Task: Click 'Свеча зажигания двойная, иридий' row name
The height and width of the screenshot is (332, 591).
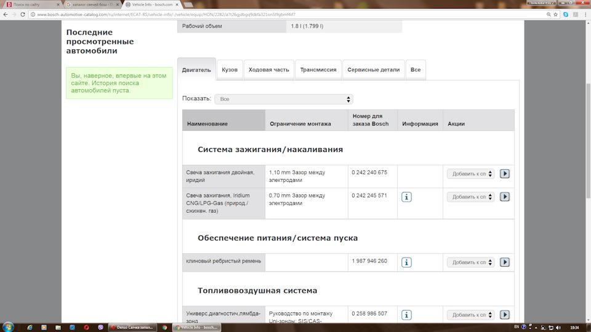Action: coord(220,176)
